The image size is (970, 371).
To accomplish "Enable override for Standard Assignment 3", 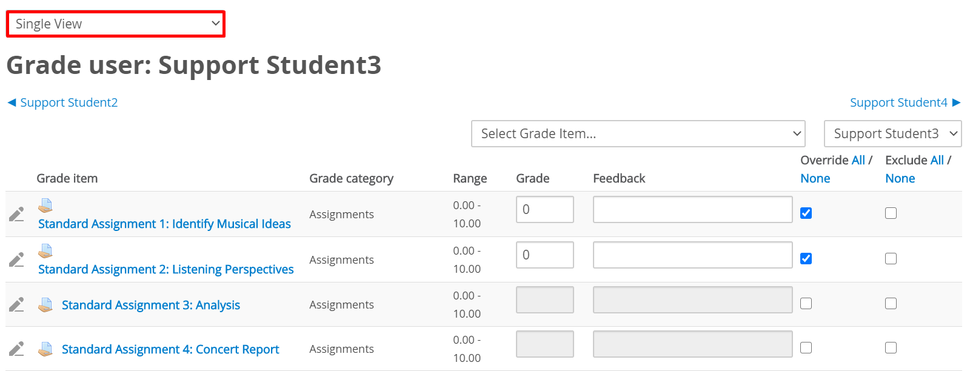I will (806, 303).
